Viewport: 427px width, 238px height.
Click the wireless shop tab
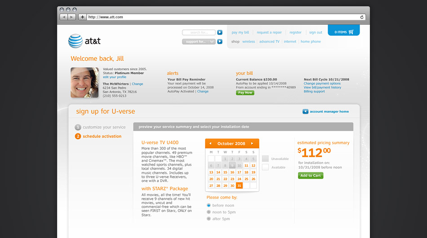tap(249, 42)
